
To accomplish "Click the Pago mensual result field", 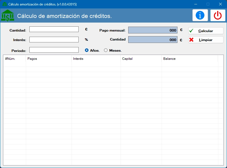I will click(x=153, y=30).
